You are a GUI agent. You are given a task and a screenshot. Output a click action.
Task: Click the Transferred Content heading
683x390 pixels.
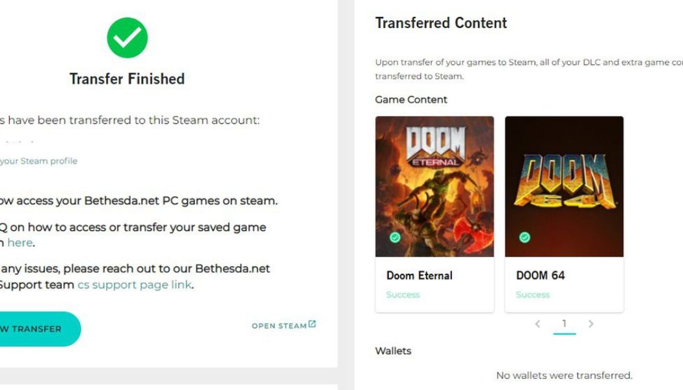[x=440, y=23]
